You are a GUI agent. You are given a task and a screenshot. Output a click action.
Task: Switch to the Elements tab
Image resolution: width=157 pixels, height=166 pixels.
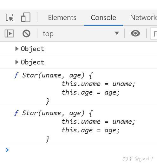pyautogui.click(x=62, y=17)
